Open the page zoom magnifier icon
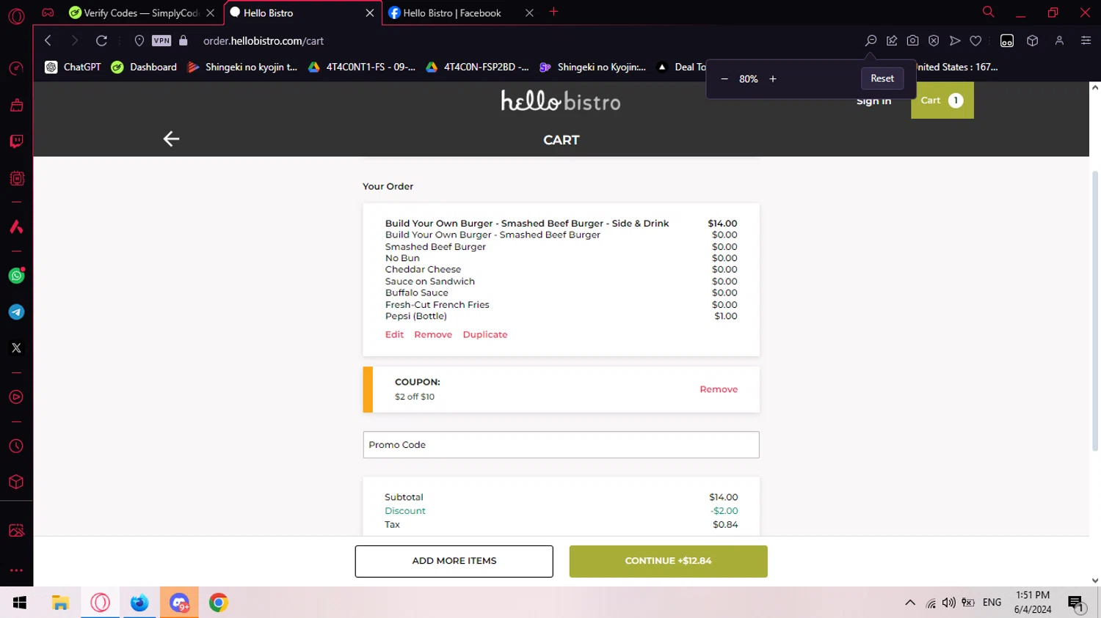The height and width of the screenshot is (618, 1101). [871, 41]
